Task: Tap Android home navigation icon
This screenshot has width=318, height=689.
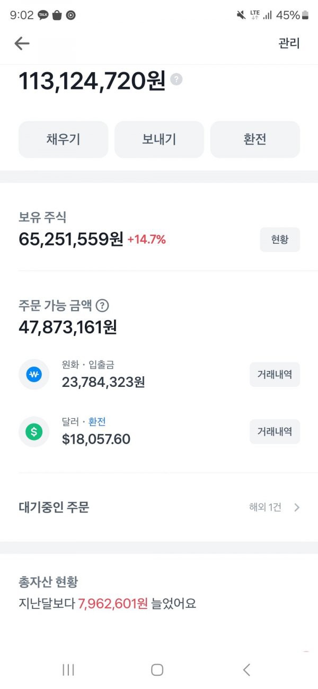Action: coord(157,669)
